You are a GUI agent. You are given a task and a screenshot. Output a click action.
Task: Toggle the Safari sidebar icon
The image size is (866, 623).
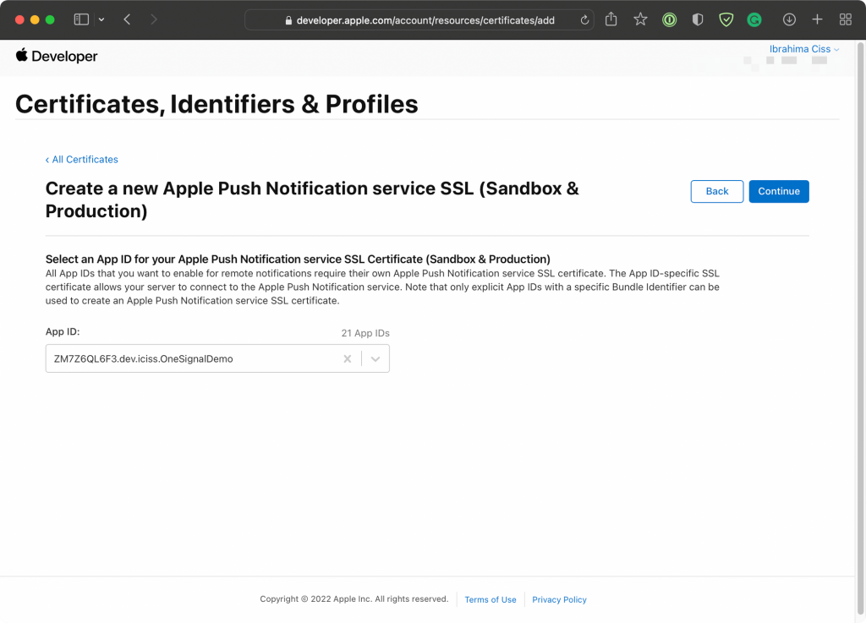[81, 19]
